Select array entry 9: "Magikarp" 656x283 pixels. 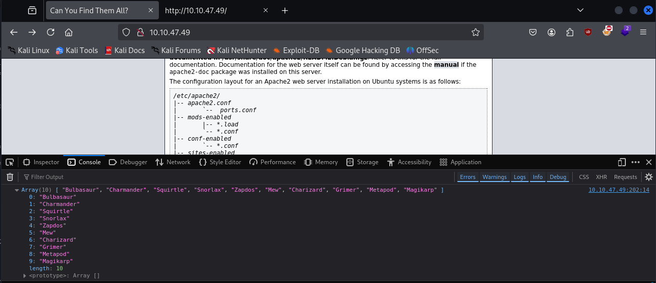(51, 261)
